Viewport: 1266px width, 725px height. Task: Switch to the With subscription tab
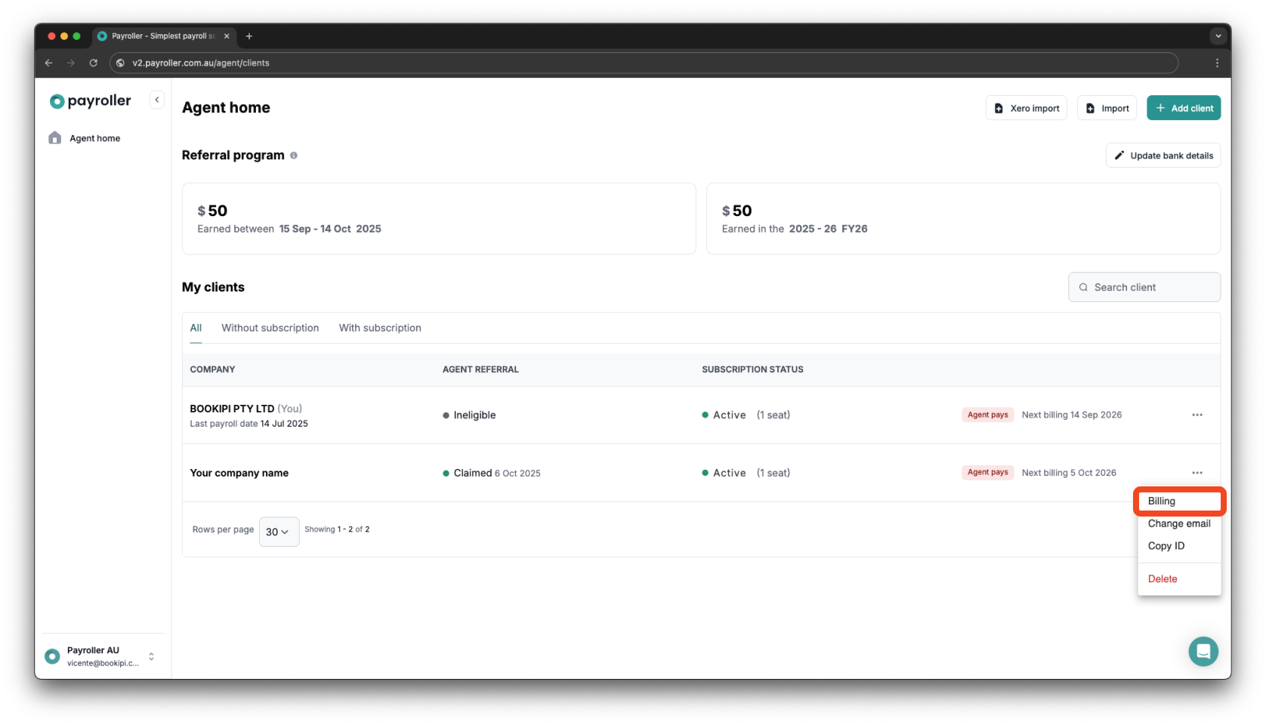[380, 328]
